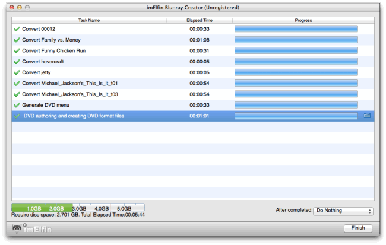
Task: Click progress bar for DVD authoring row
Action: point(296,116)
